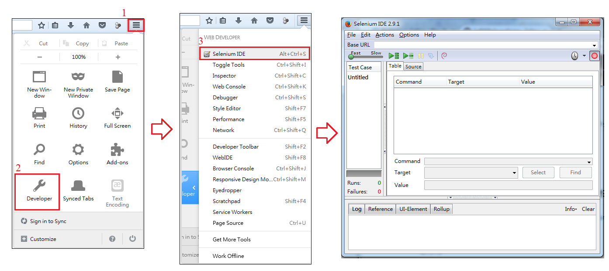Reset zoom by clicking 100%
Screen dimensions: 609x271
point(79,57)
